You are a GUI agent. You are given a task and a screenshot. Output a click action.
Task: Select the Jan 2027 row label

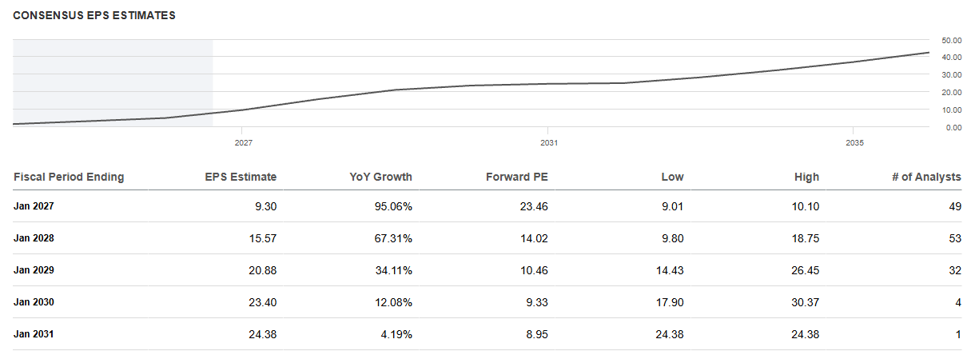click(34, 205)
